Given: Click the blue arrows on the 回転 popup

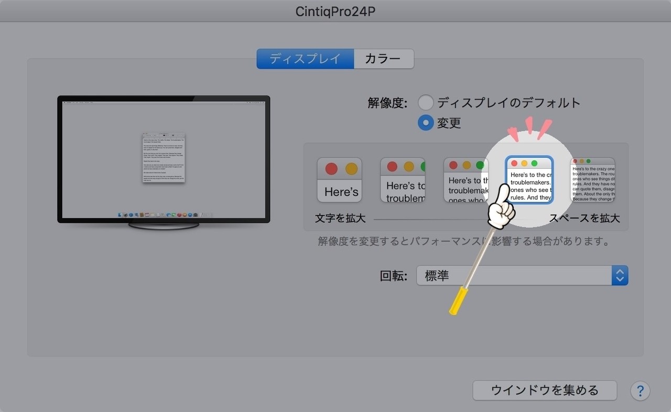Looking at the screenshot, I should click(x=620, y=276).
